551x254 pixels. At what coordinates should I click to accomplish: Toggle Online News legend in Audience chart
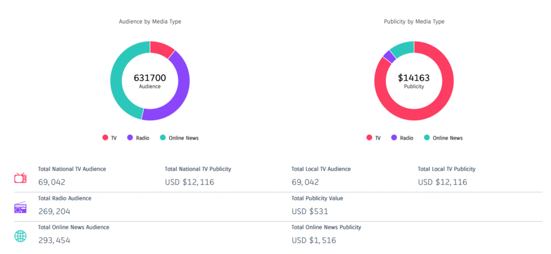pyautogui.click(x=179, y=138)
